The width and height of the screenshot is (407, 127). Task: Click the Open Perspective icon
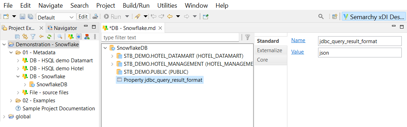pyautogui.click(x=335, y=17)
